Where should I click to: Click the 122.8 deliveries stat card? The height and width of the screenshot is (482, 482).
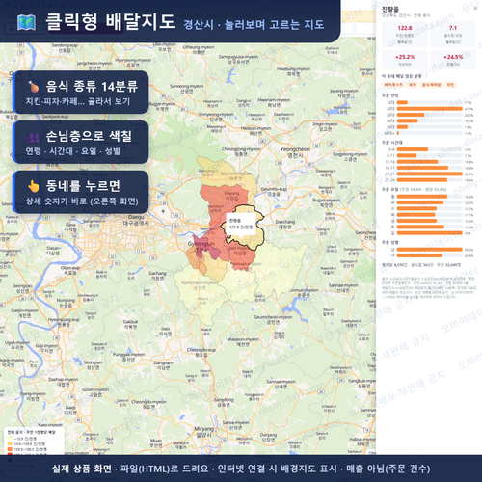click(x=405, y=35)
